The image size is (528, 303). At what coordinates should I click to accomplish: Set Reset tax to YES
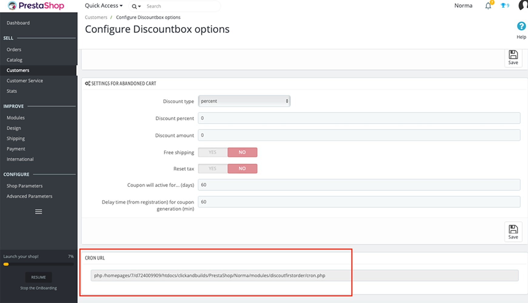(213, 168)
